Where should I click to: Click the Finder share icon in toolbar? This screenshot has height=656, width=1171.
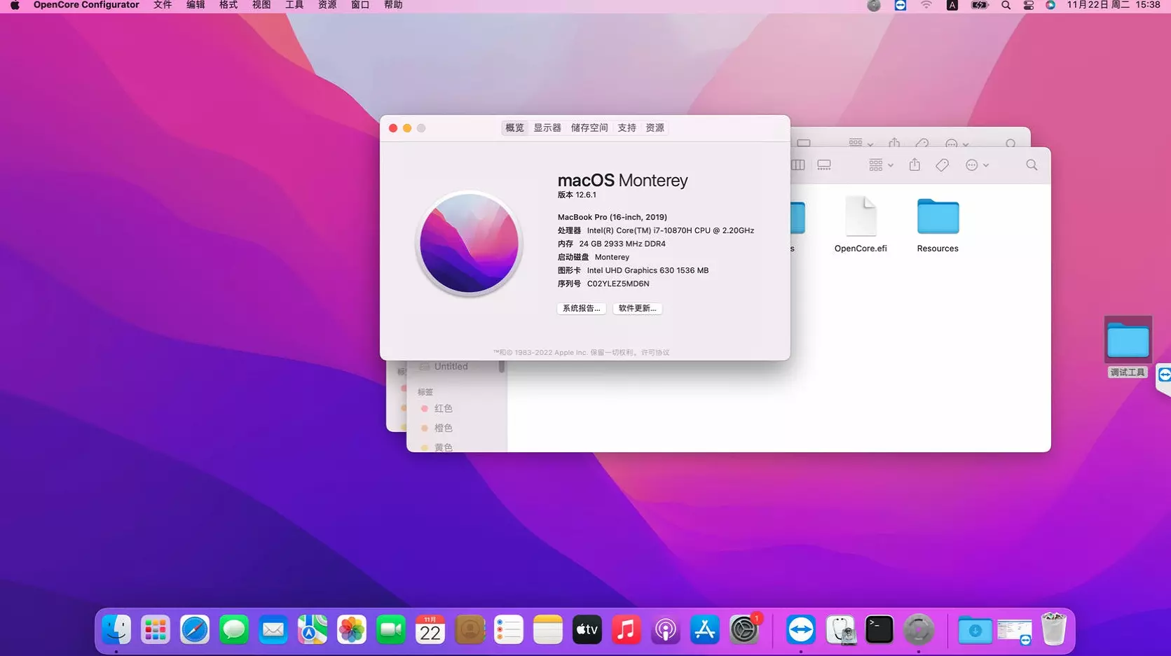click(x=915, y=165)
